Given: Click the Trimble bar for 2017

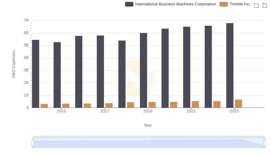Looking at the screenshot, I should 109,106.
